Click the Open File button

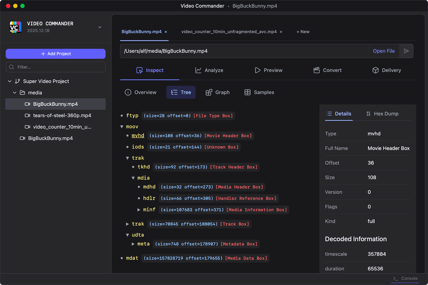pyautogui.click(x=384, y=51)
